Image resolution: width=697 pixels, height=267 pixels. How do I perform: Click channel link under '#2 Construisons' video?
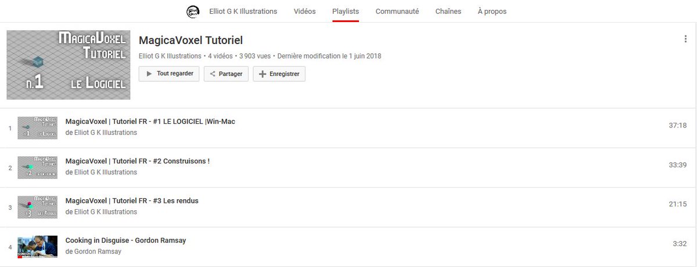(x=101, y=172)
